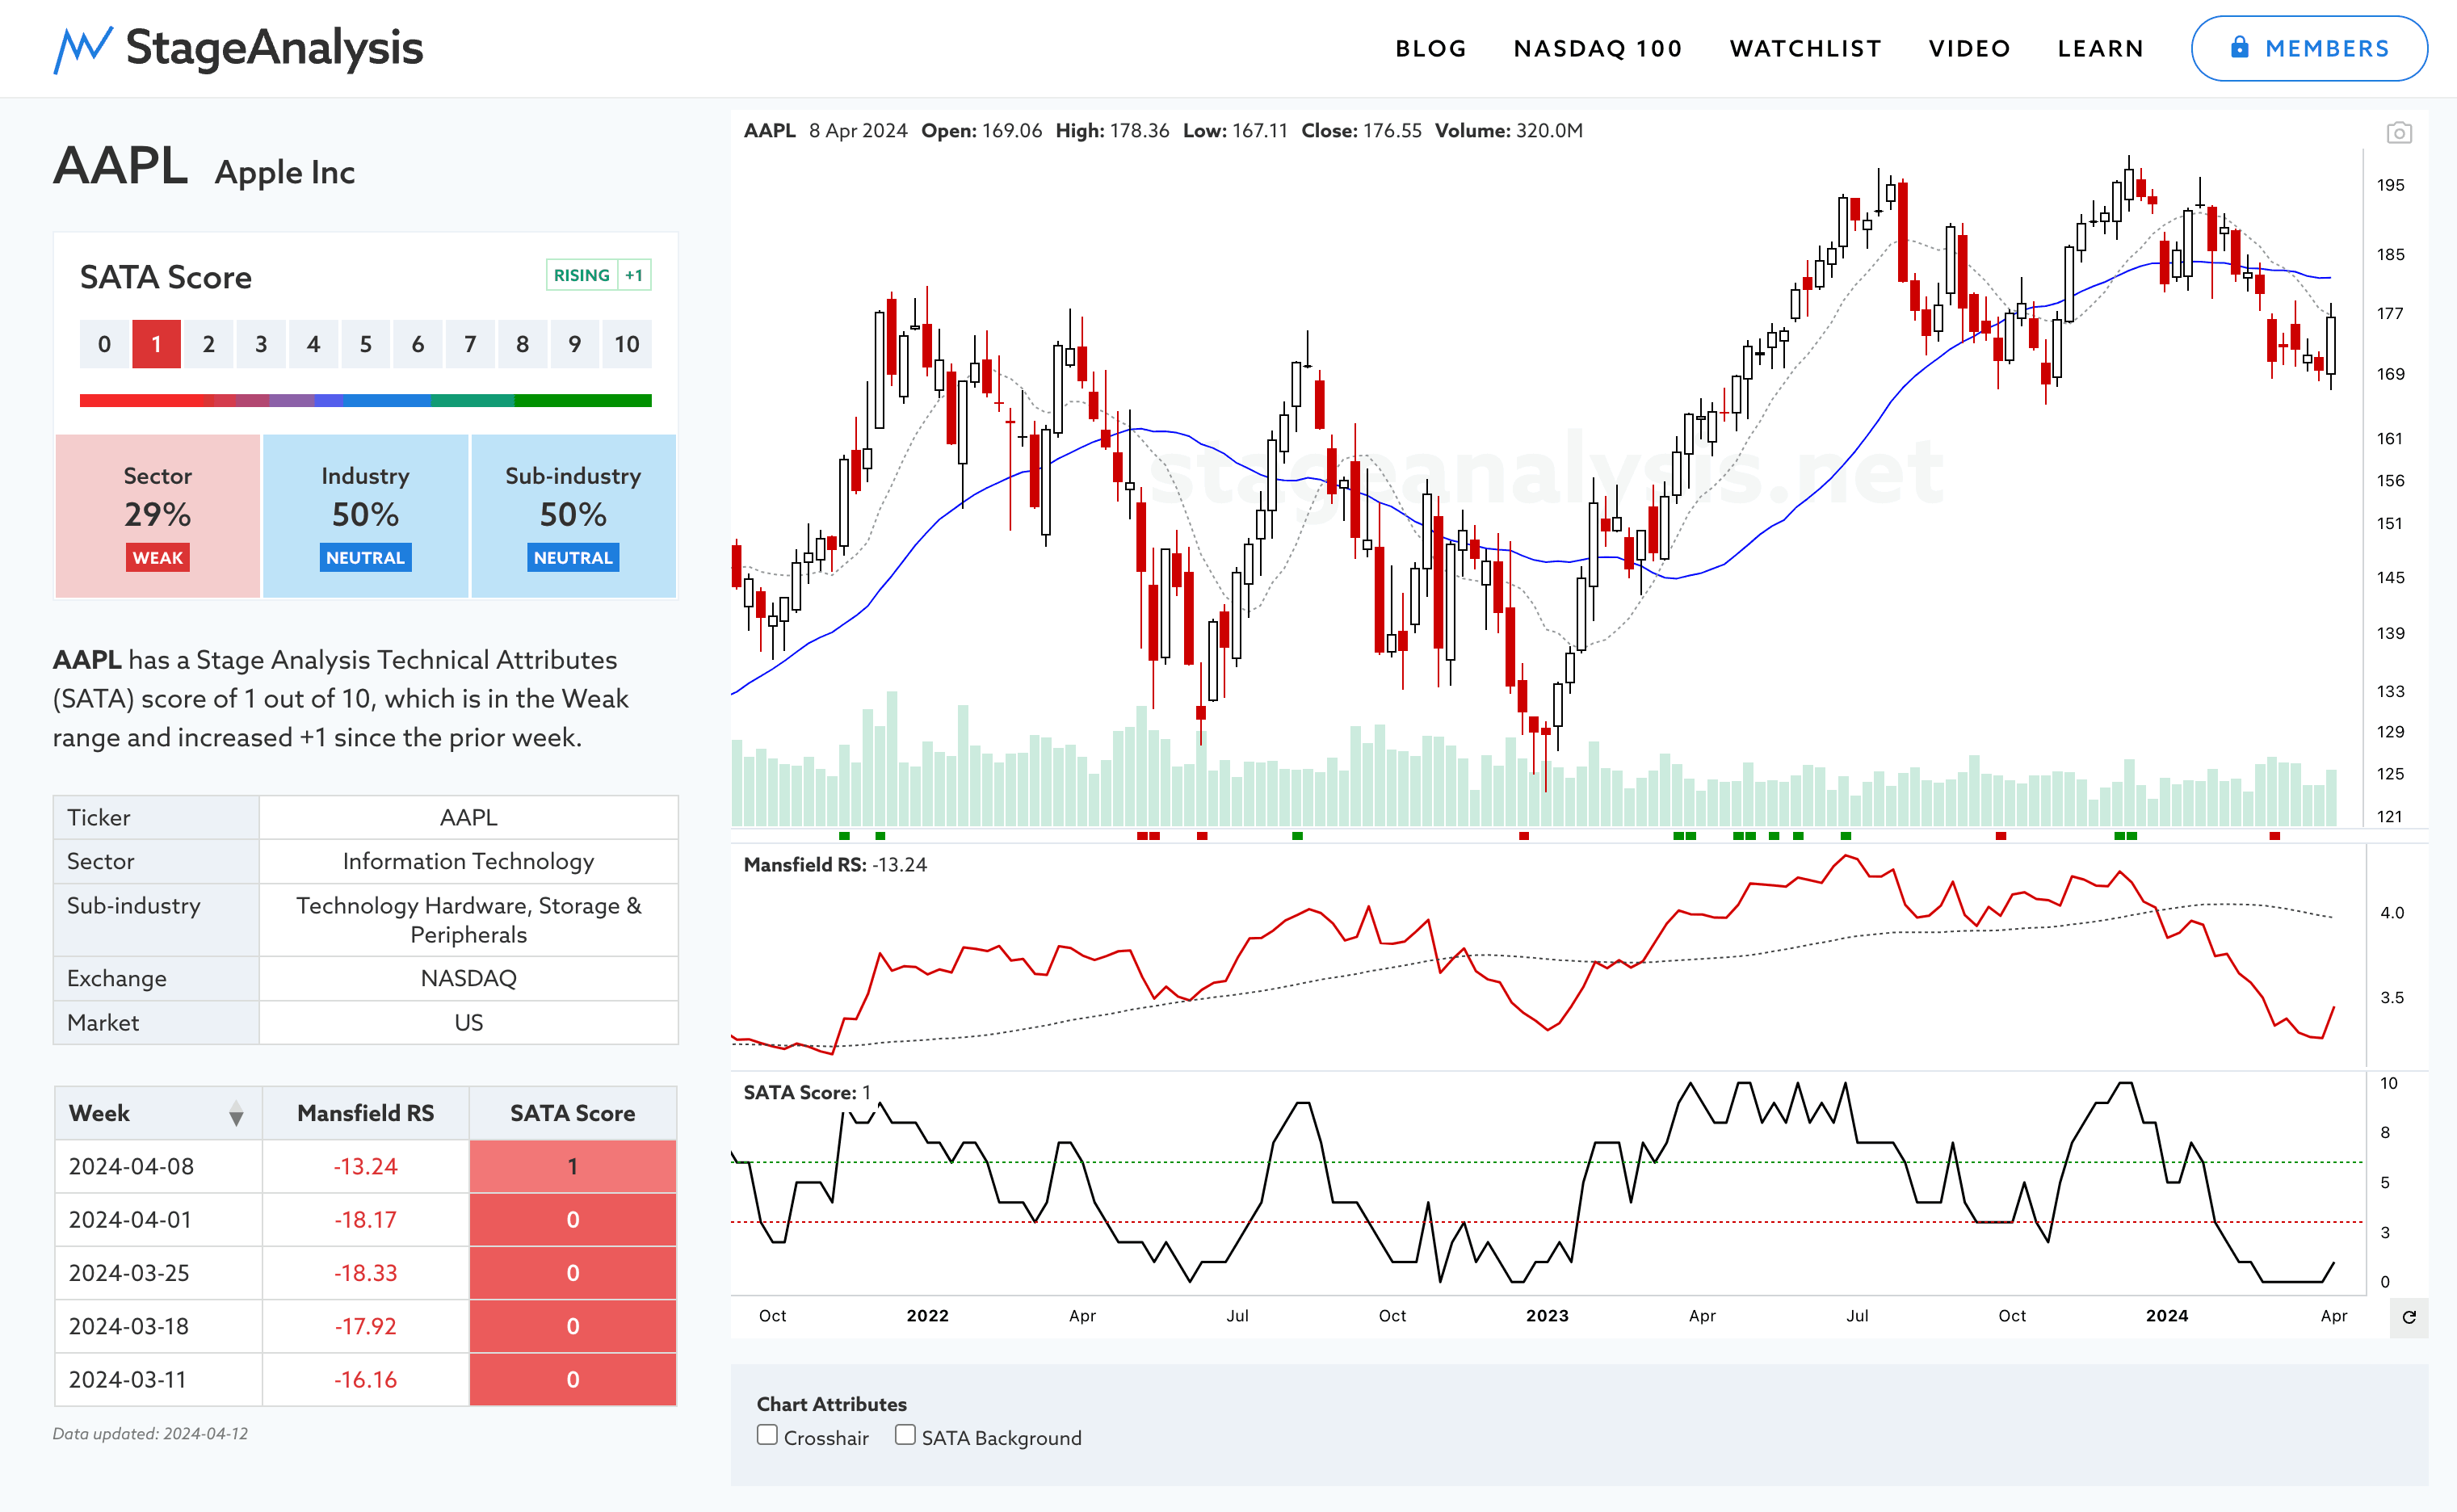The image size is (2457, 1512).
Task: Click the -13.24 Mansfield RS value
Action: click(366, 1166)
